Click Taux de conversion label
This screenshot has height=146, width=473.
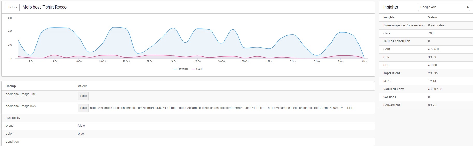pyautogui.click(x=397, y=41)
